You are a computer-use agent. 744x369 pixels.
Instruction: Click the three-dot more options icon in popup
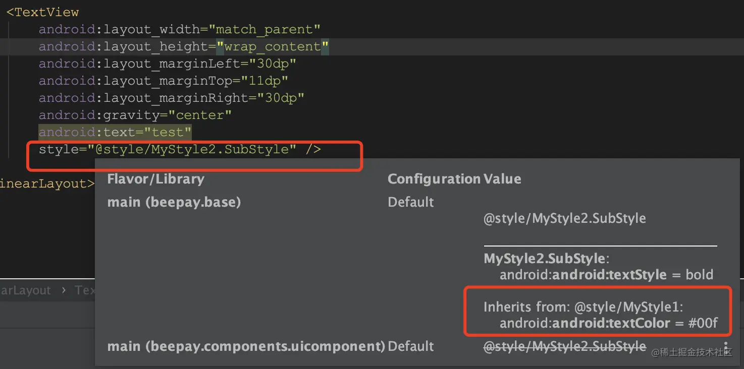(x=726, y=348)
